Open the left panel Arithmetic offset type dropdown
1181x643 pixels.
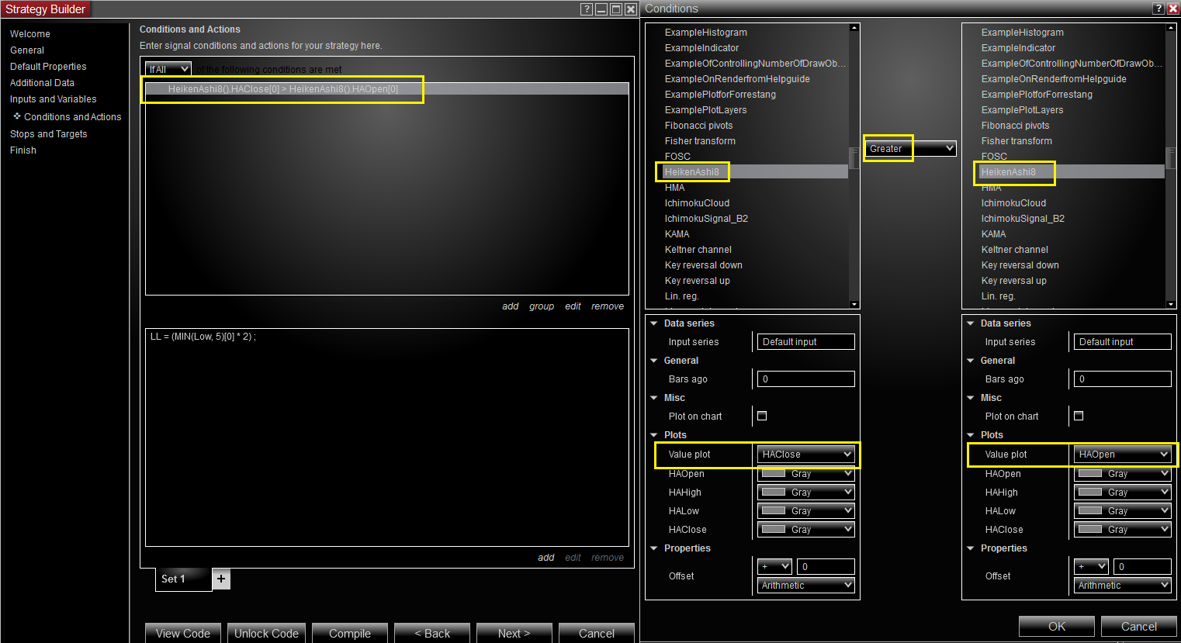pos(806,586)
